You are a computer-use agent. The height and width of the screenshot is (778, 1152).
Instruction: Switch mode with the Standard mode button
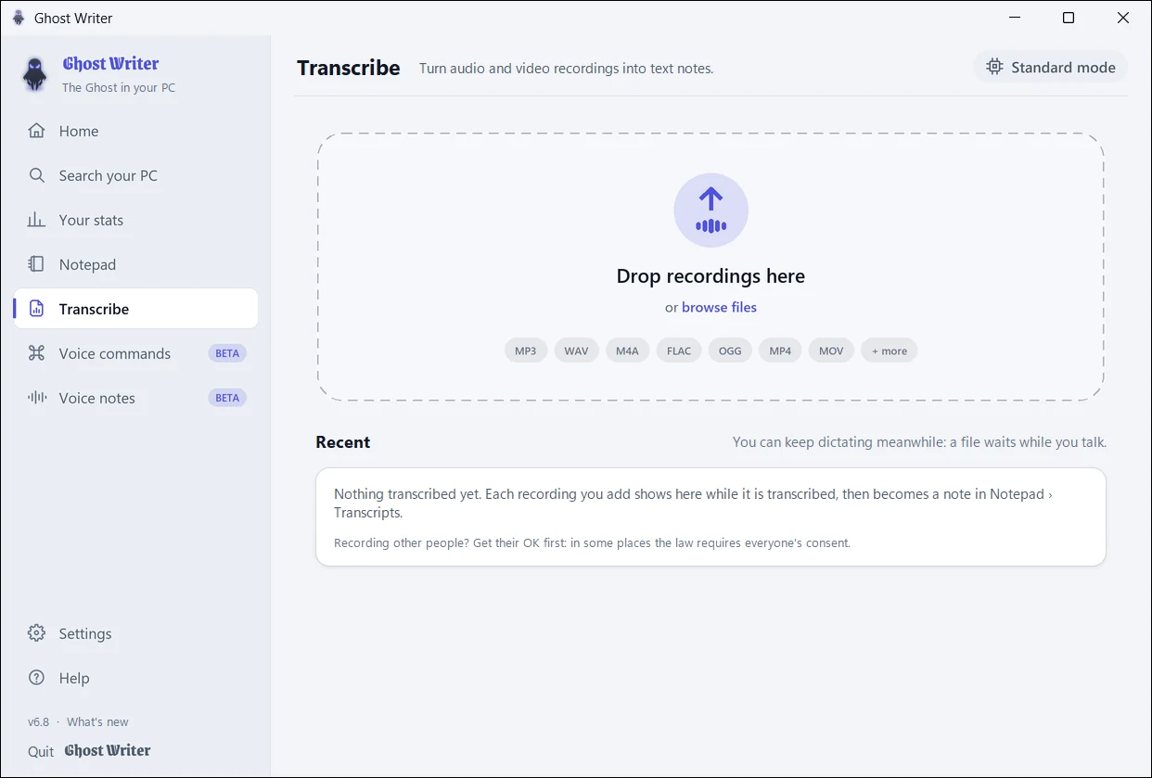pos(1050,67)
